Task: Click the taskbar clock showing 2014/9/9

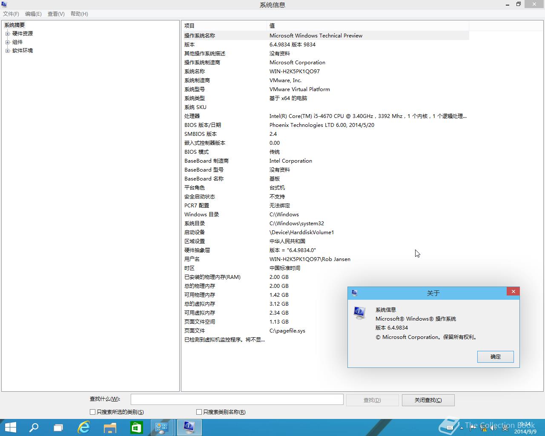Action: (x=525, y=428)
